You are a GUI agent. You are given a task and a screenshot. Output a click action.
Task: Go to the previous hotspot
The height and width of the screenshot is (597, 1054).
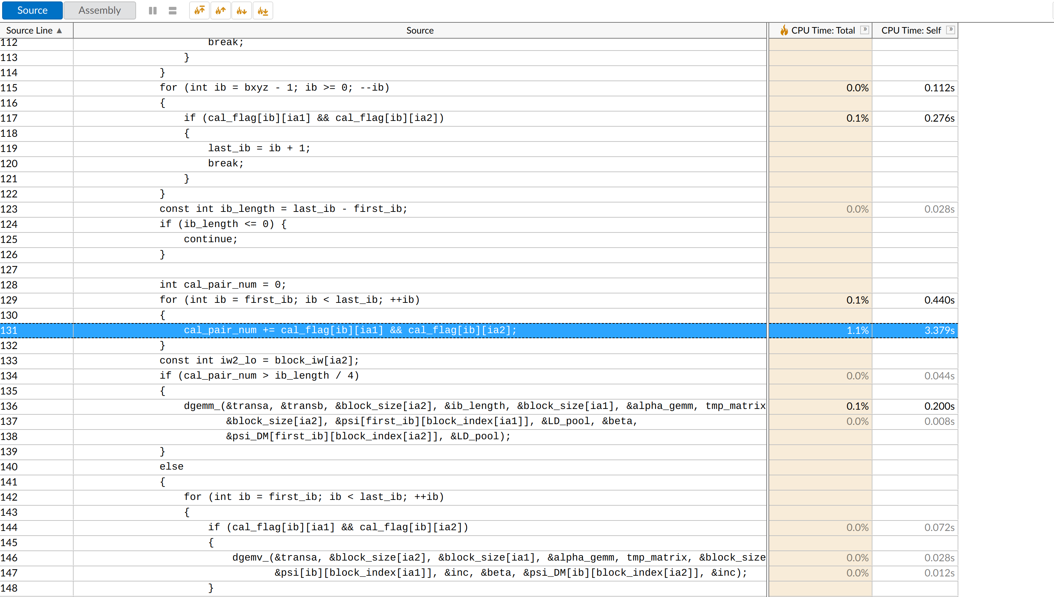pyautogui.click(x=221, y=11)
